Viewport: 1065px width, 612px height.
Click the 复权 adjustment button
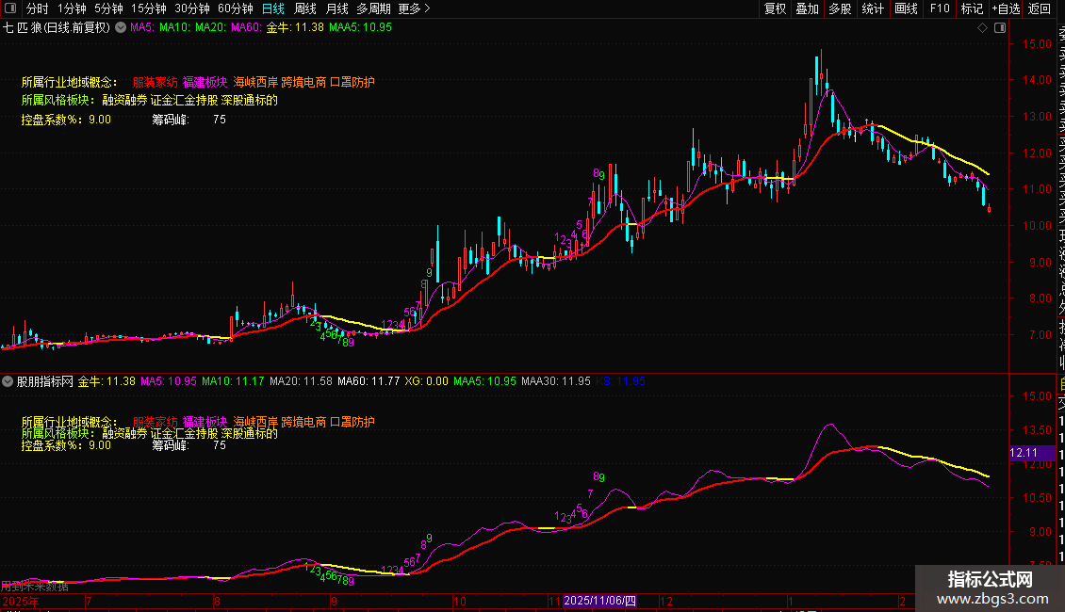775,8
